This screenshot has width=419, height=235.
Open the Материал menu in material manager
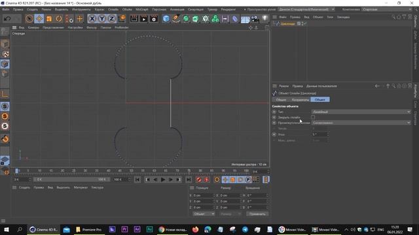(81, 187)
